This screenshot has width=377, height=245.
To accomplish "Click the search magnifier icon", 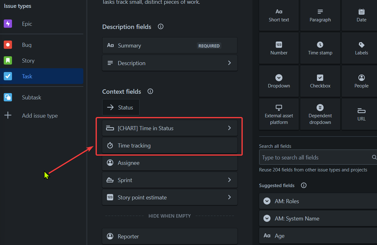I will click(x=374, y=157).
